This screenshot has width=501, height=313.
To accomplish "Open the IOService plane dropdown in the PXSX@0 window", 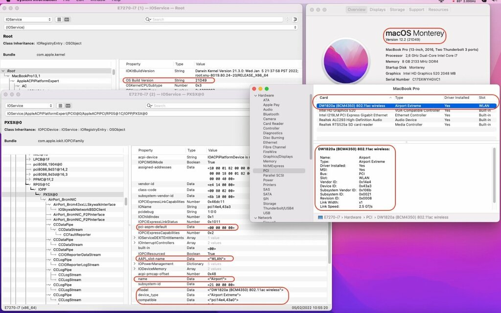I will coord(28,106).
